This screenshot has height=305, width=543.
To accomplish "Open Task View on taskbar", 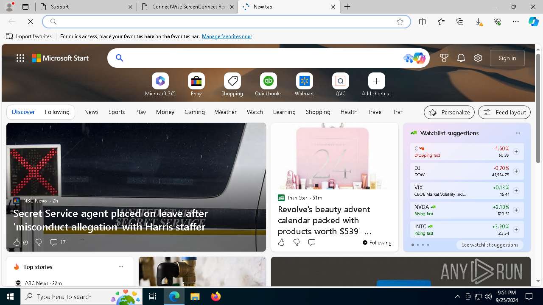I will pos(153,297).
